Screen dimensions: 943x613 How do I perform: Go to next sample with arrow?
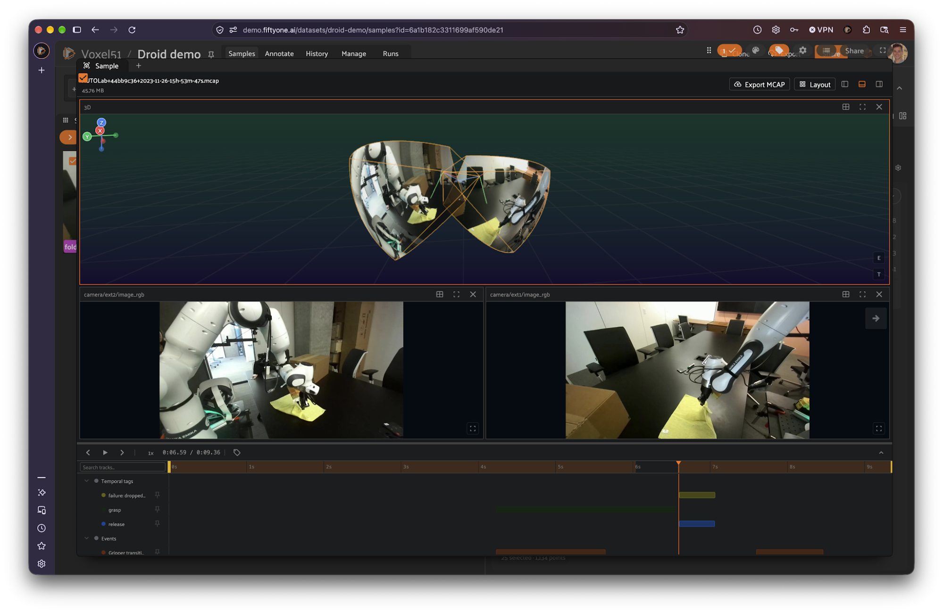(875, 318)
